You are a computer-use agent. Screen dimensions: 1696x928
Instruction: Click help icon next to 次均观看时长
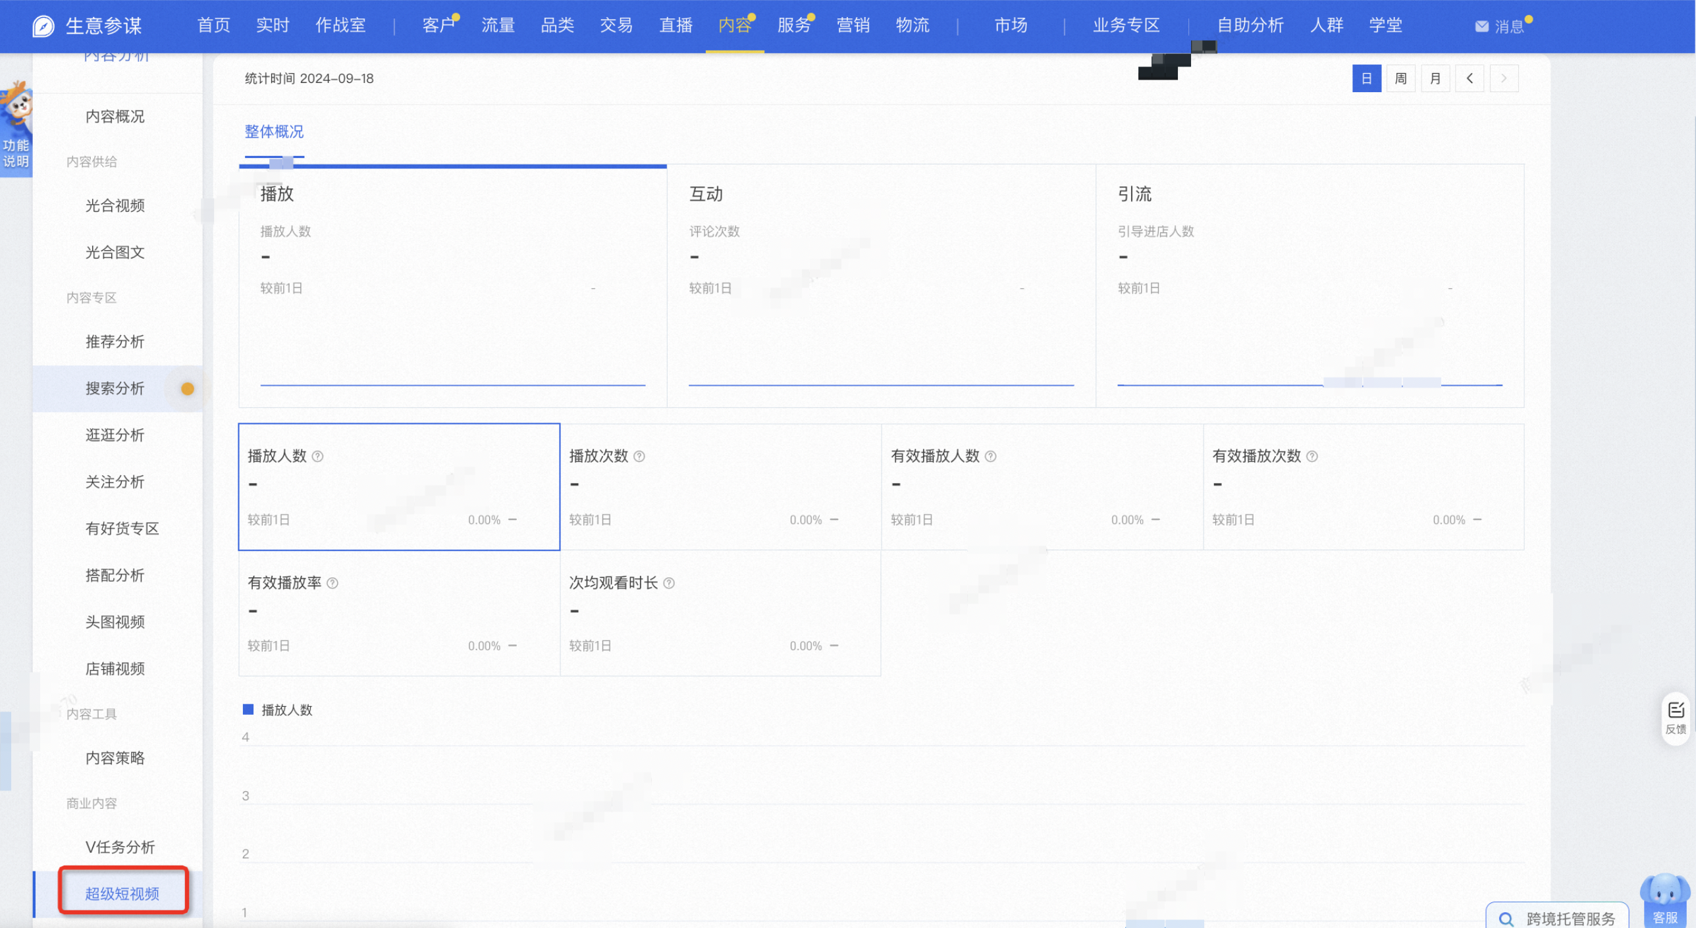[669, 583]
